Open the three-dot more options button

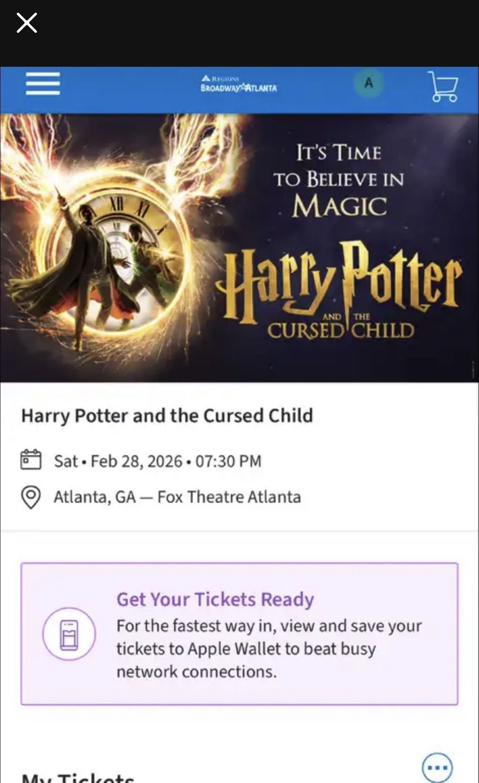437,767
